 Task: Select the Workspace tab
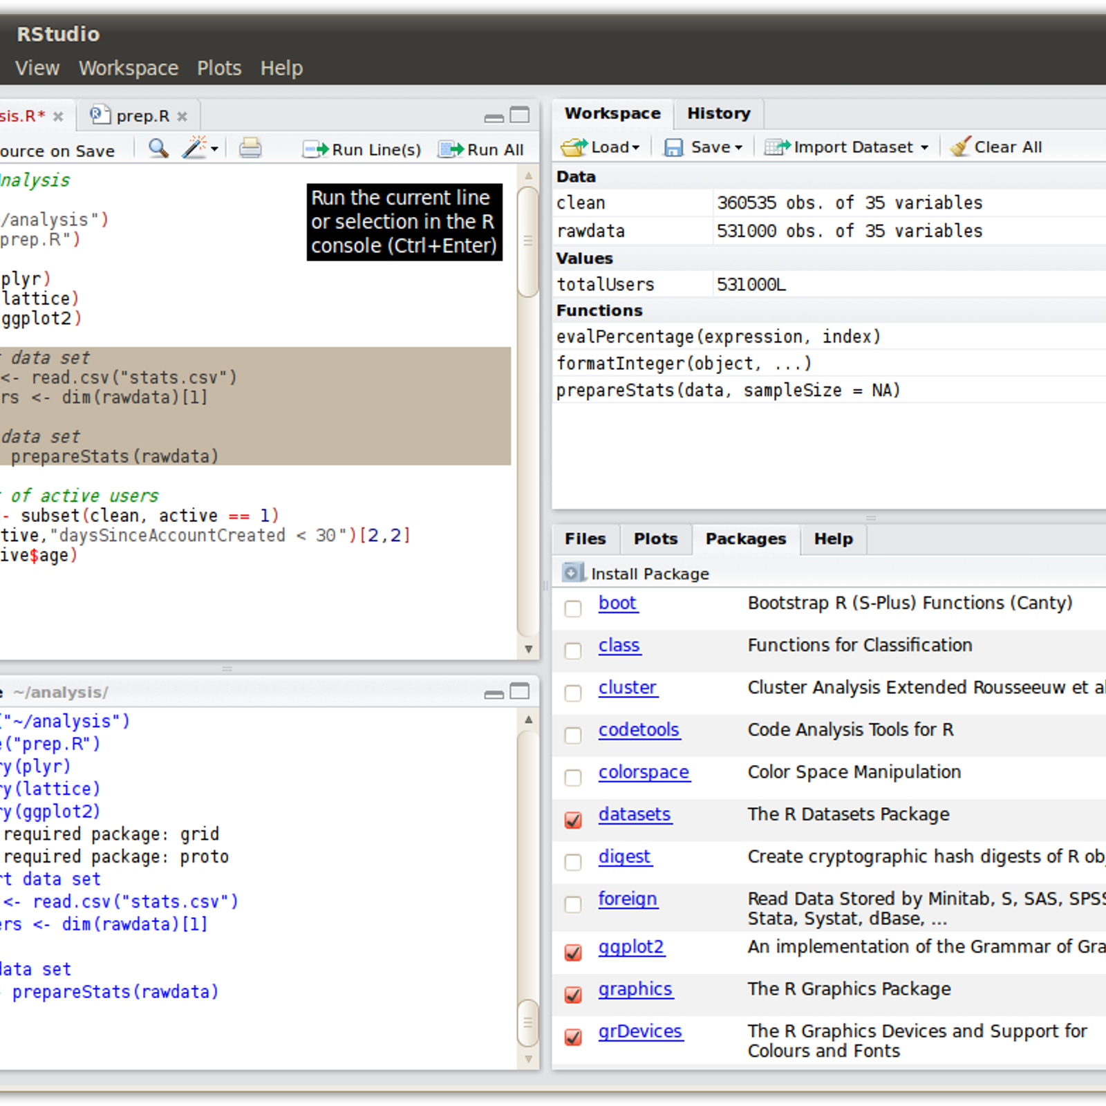pyautogui.click(x=612, y=113)
